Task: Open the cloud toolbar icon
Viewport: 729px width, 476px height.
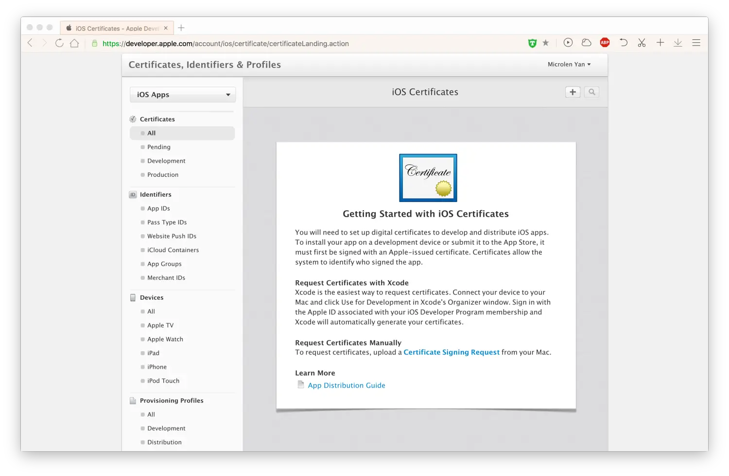Action: coord(586,42)
